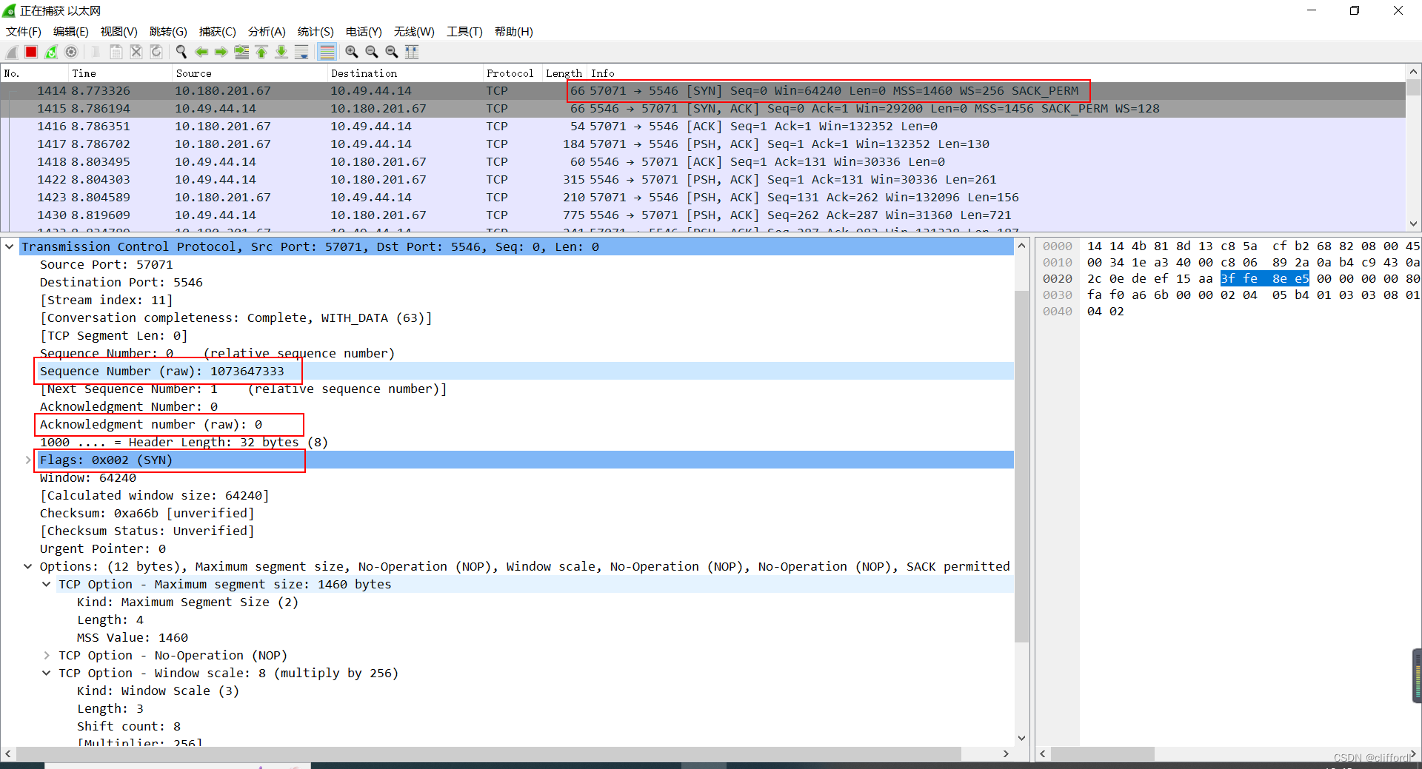Sort packets by the Protocol column header
This screenshot has height=769, width=1422.
[x=512, y=73]
